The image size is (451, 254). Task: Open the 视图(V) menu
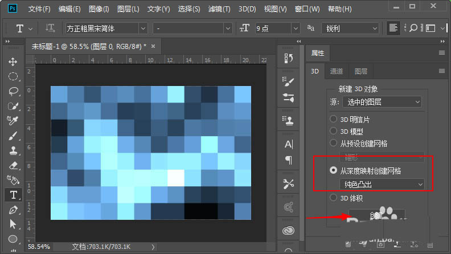(275, 9)
